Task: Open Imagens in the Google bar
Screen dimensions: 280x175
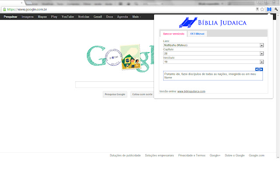Action: pyautogui.click(x=28, y=17)
